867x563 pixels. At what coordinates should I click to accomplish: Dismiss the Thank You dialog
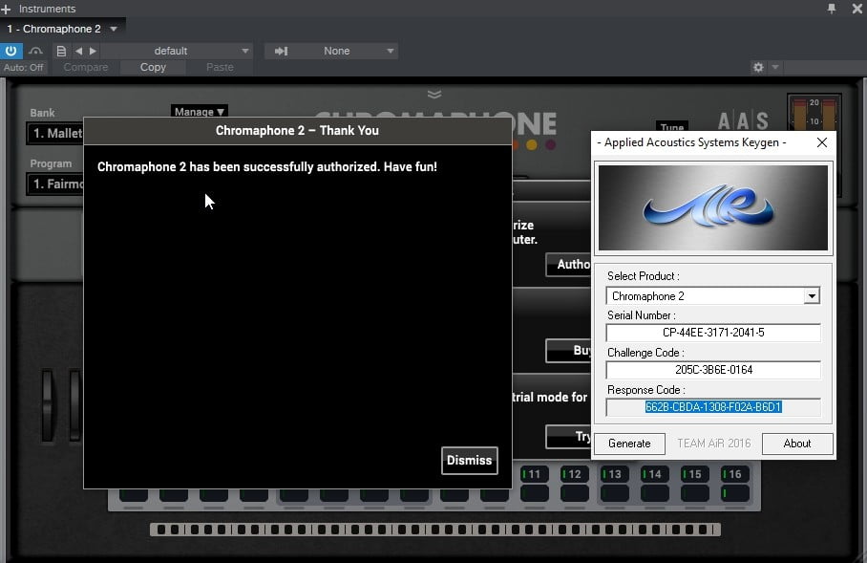[470, 461]
